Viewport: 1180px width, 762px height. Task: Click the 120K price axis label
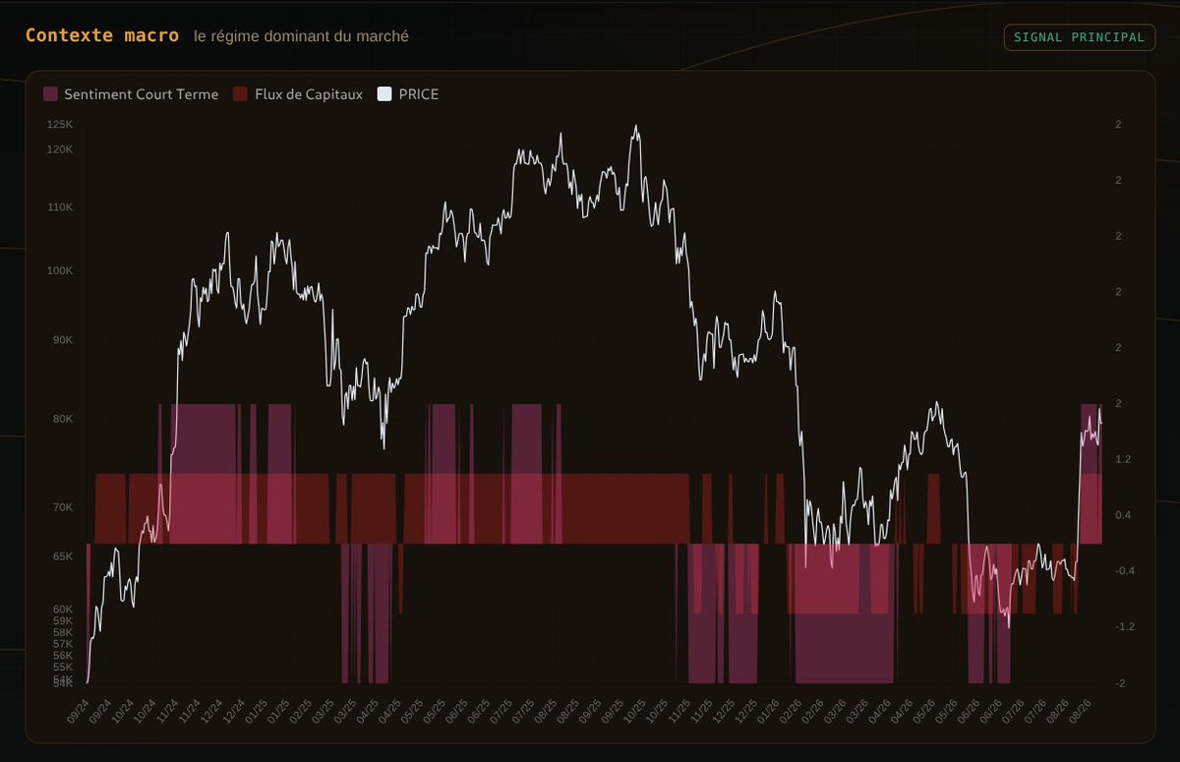[60, 149]
